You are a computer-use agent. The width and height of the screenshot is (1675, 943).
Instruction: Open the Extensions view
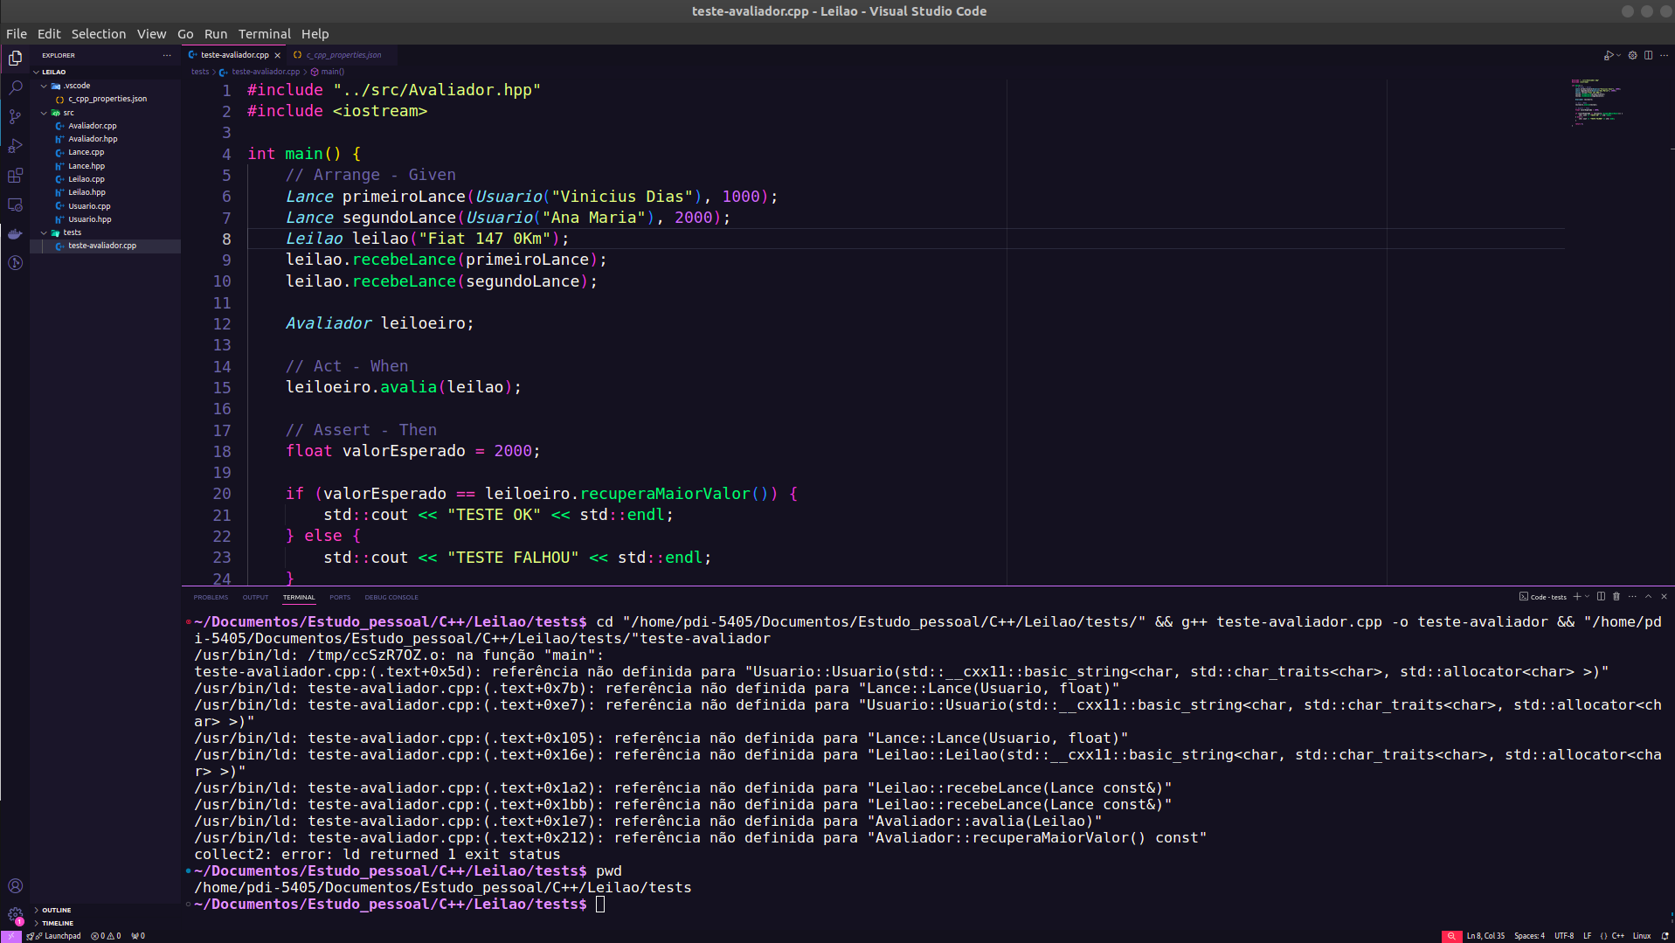click(x=15, y=175)
